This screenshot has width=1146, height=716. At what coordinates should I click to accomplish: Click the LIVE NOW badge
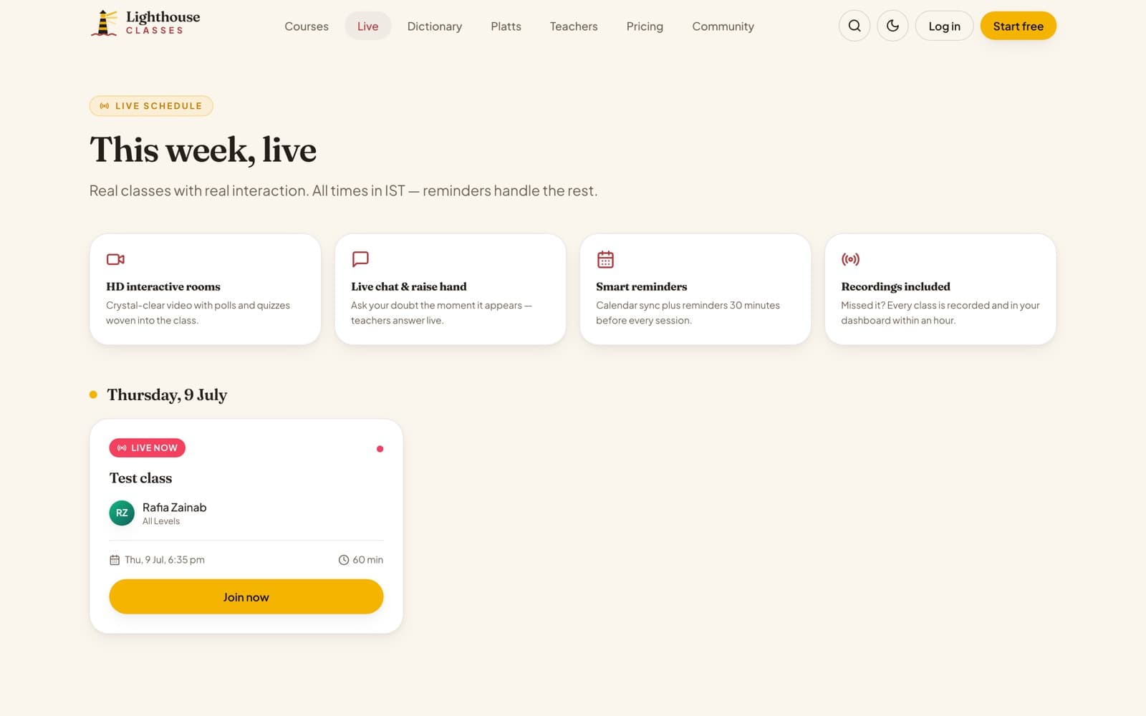(147, 447)
